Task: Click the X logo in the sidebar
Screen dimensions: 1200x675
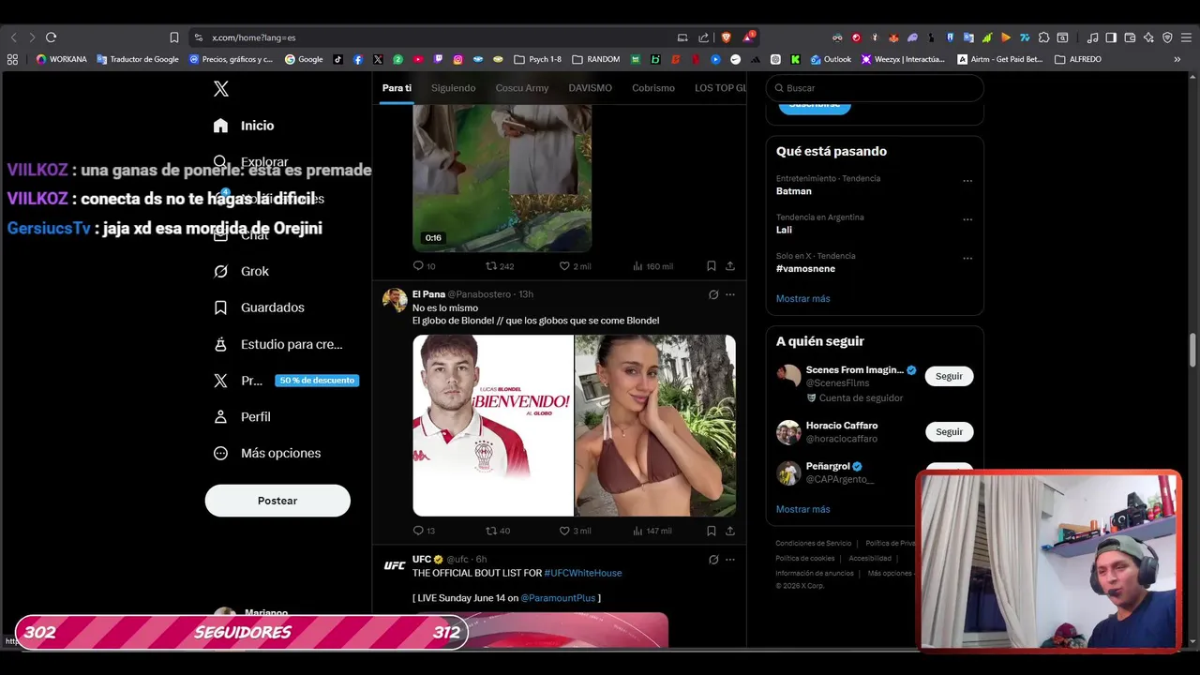Action: point(221,89)
